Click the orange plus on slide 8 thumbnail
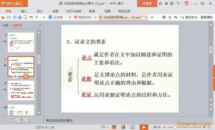Viewport: 215px width, 130px height. 25,76
